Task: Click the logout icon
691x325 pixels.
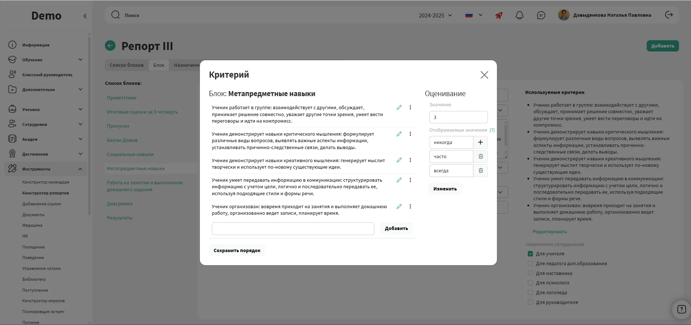Action: pos(669,15)
